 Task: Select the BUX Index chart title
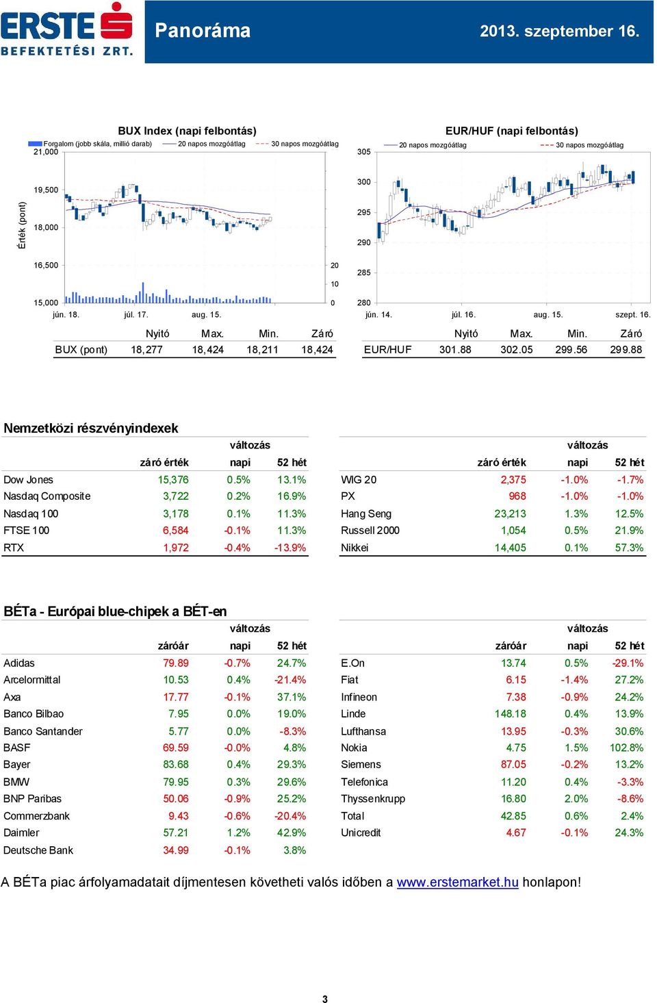tap(187, 131)
